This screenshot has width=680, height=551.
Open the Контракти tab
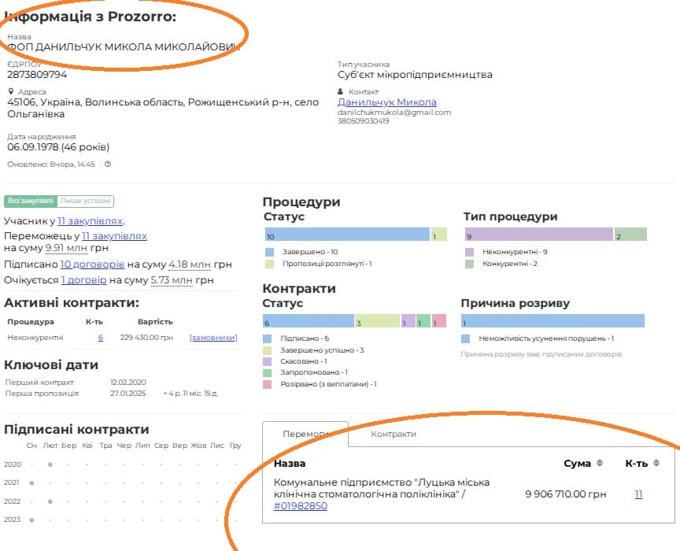coord(394,434)
